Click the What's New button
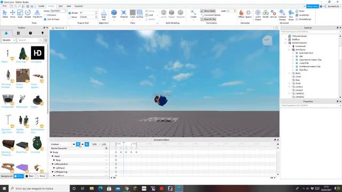Screen dimensions: 342x192 313,6
